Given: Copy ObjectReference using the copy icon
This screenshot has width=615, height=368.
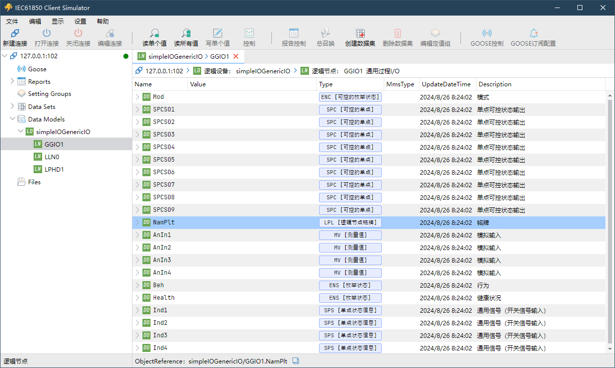Looking at the screenshot, I should click(x=296, y=360).
